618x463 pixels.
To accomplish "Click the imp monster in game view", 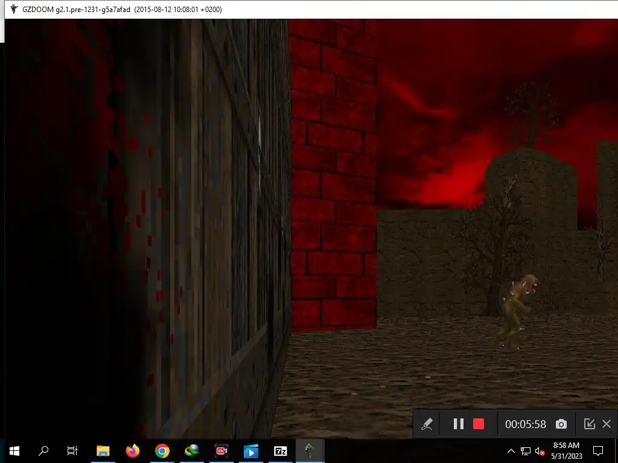I will pyautogui.click(x=515, y=311).
